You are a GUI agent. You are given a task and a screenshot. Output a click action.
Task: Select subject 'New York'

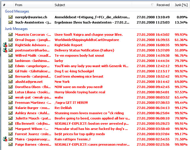(62, 82)
